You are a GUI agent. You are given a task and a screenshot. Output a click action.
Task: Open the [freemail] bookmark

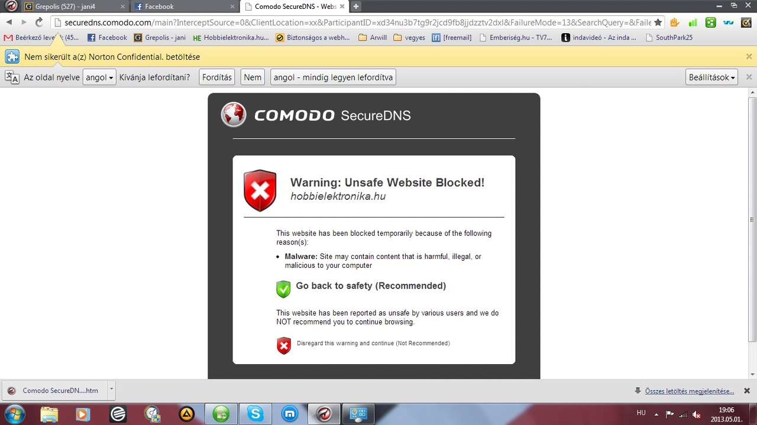pos(452,37)
